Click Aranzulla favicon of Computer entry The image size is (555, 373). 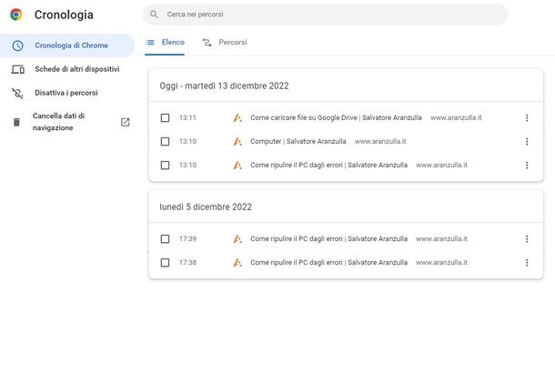point(237,142)
